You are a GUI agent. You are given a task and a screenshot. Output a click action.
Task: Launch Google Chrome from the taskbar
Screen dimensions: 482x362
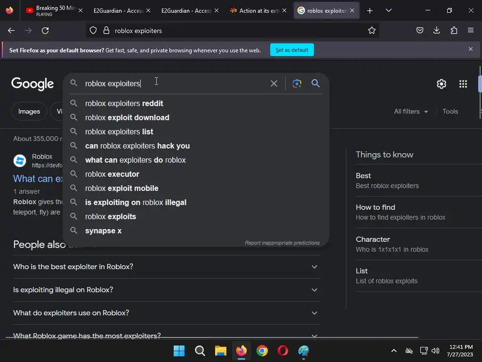point(262,351)
